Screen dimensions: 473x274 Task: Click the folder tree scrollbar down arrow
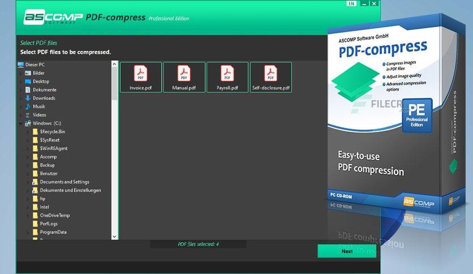point(115,236)
